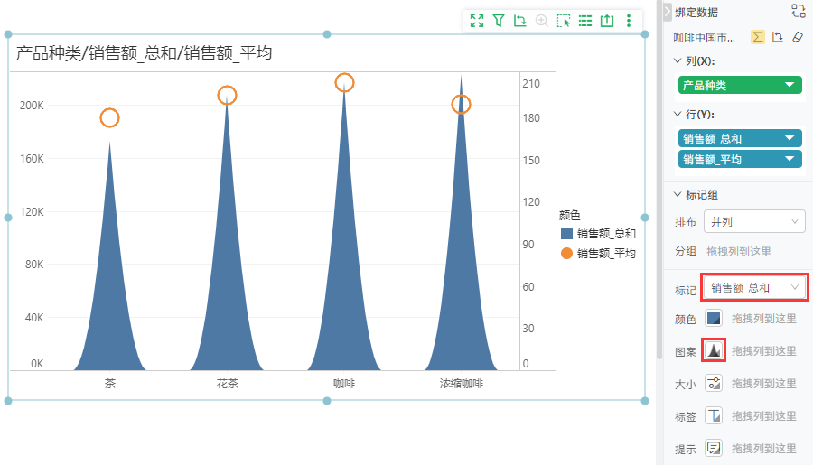This screenshot has height=465, width=813.
Task: Click the 大小 size slider icon
Action: coord(714,384)
